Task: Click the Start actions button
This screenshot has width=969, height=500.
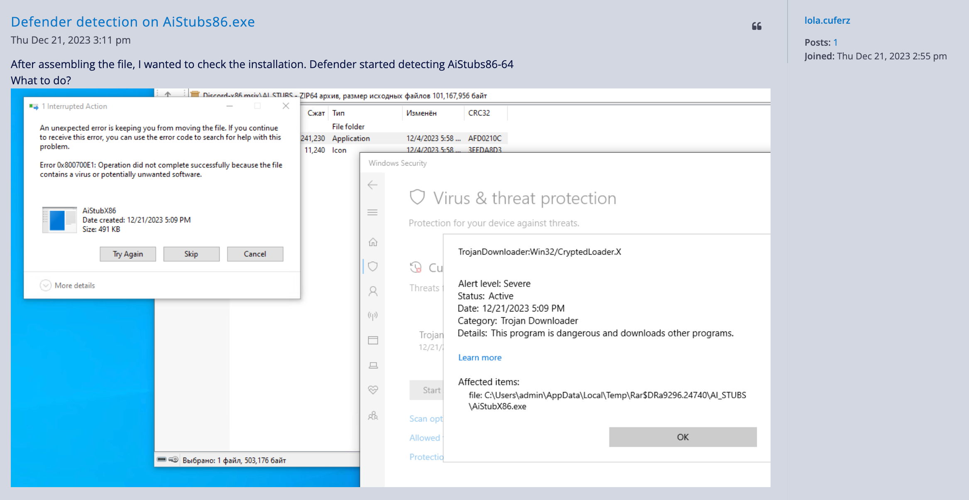Action: tap(426, 390)
